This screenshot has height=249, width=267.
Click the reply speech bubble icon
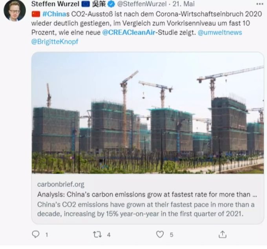click(36, 234)
